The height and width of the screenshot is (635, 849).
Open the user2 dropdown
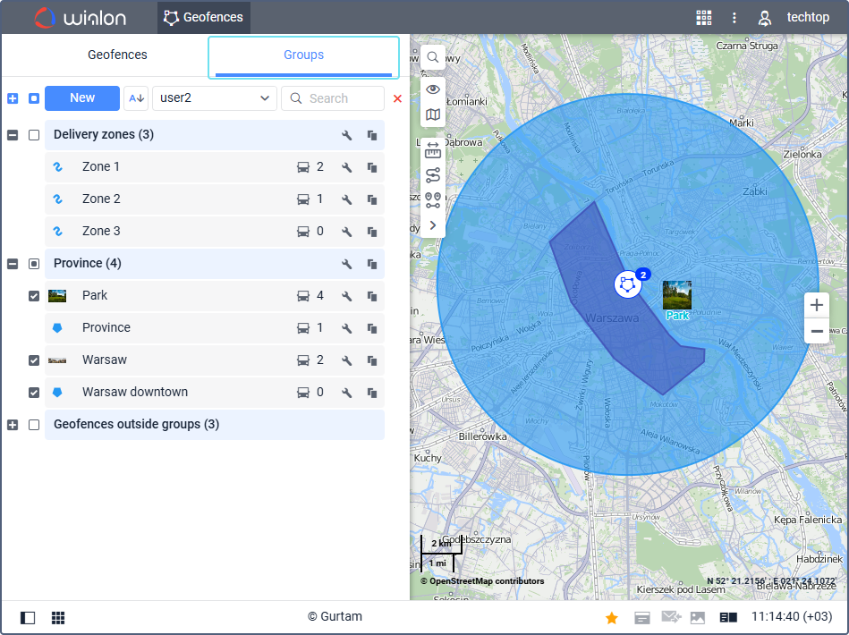[x=215, y=98]
